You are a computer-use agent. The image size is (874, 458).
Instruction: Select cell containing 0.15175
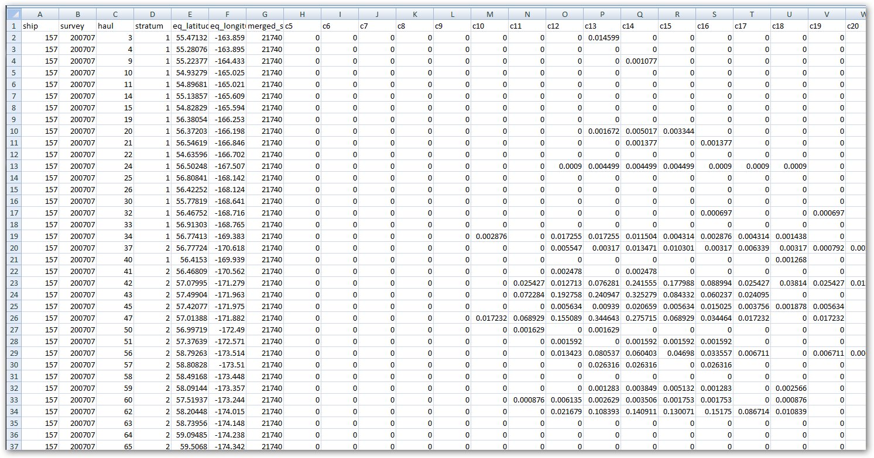(x=714, y=411)
